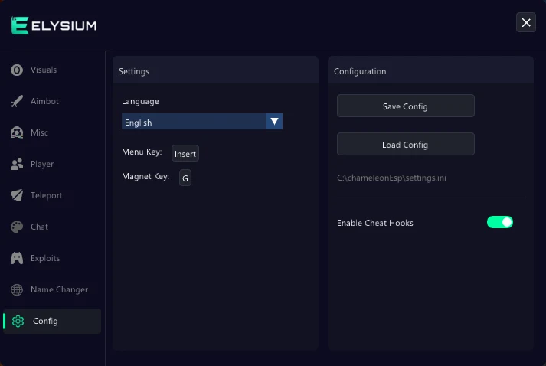Click the Save Config button

(x=405, y=106)
